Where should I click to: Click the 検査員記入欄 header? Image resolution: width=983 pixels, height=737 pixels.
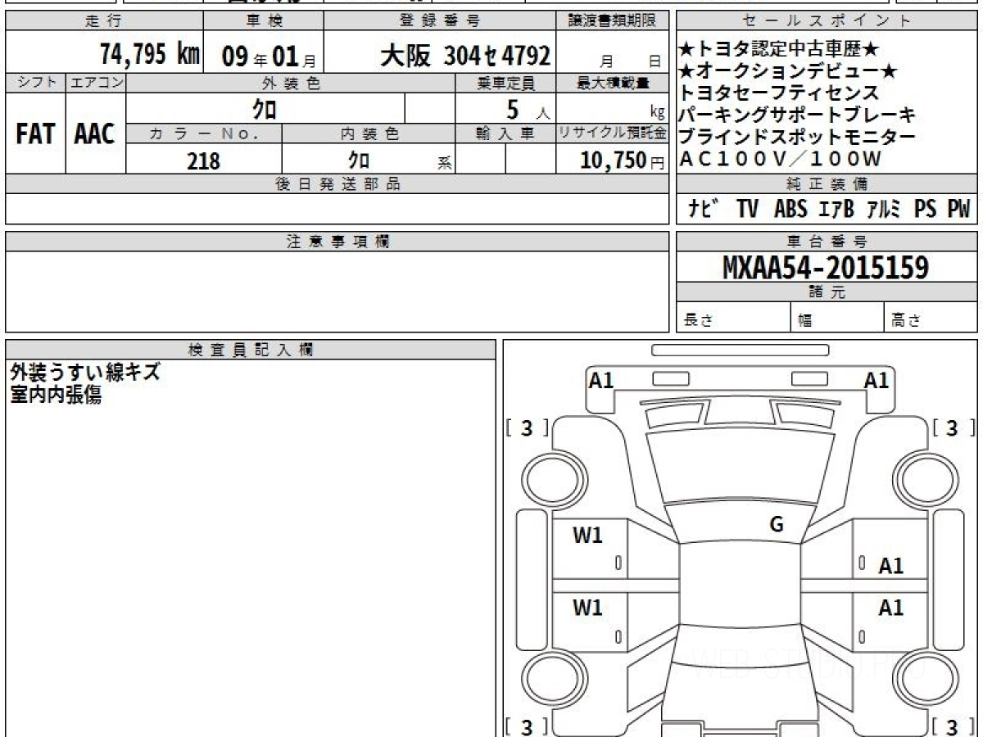coord(251,350)
